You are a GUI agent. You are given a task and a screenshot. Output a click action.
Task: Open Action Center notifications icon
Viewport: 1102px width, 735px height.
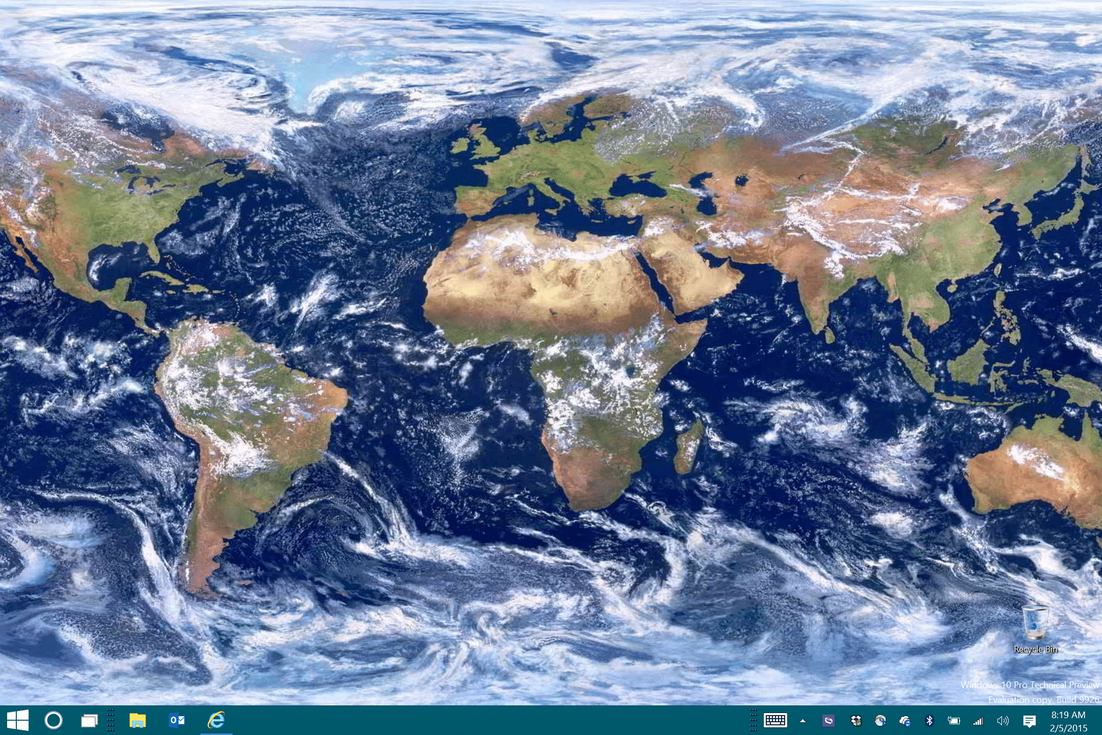click(x=1029, y=721)
